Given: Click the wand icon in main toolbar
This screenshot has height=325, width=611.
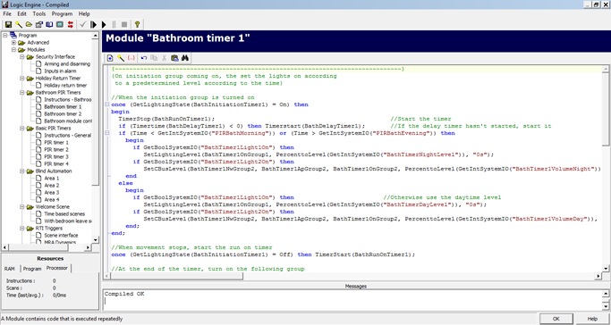Looking at the screenshot, I should tap(18, 24).
